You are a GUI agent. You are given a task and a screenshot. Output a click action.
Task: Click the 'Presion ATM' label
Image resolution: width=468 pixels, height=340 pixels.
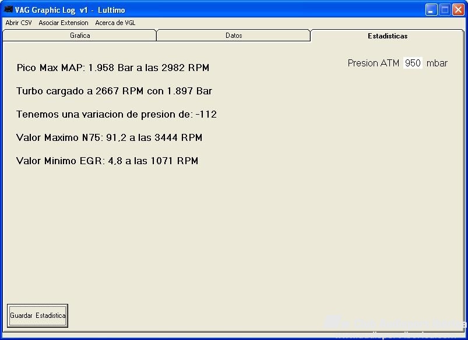coord(374,63)
